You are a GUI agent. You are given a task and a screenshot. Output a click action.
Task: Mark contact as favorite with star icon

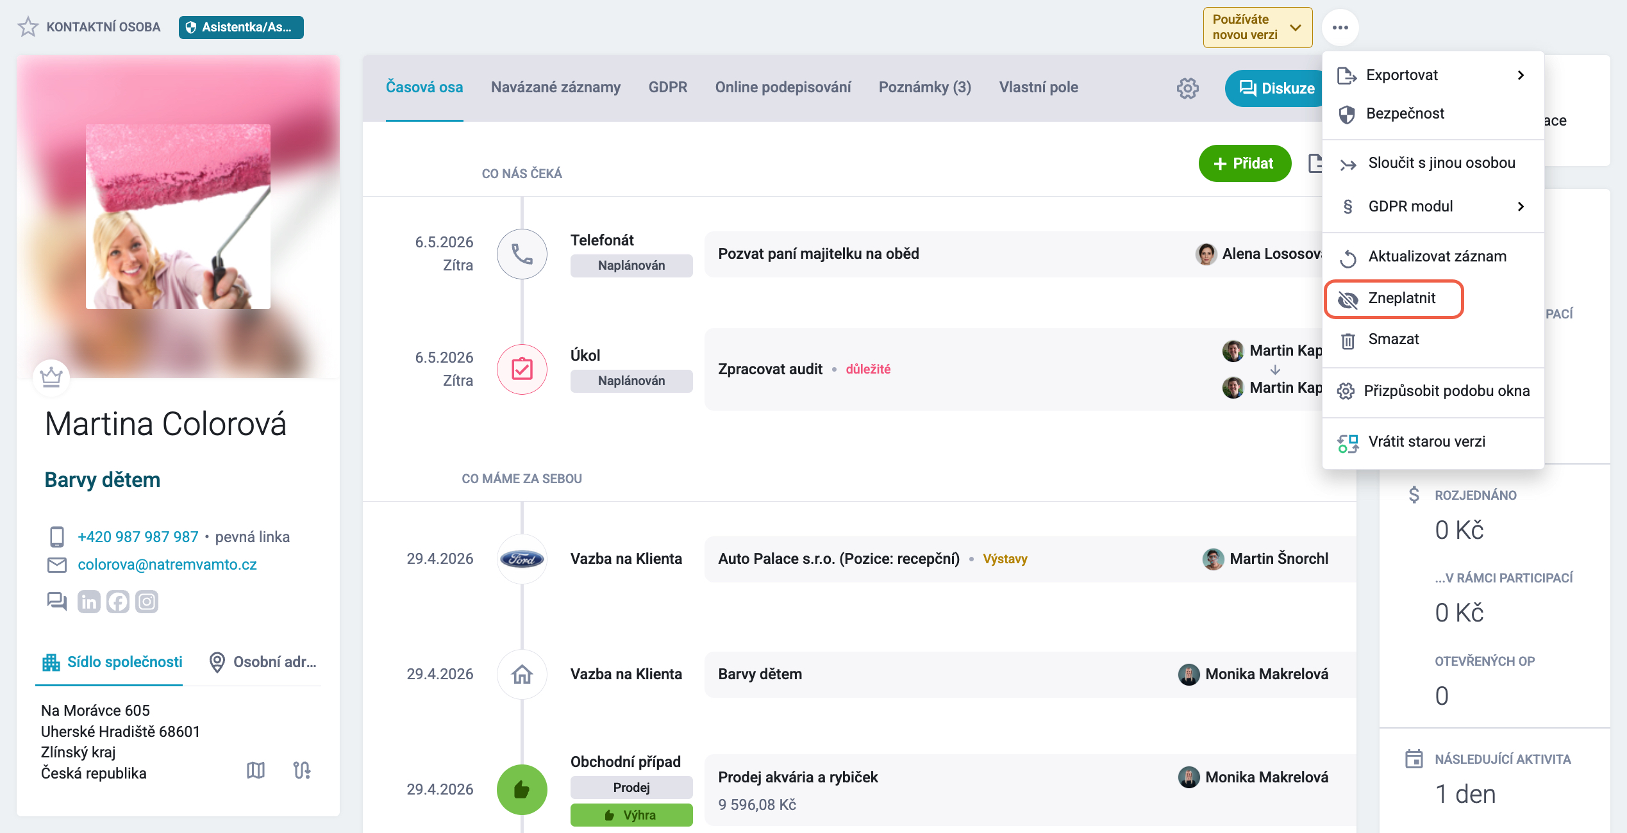28,27
